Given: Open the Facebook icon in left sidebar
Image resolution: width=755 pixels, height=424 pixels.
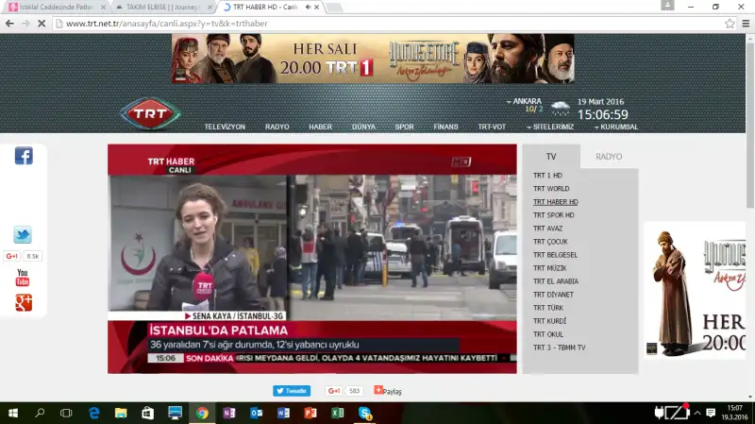Looking at the screenshot, I should (x=24, y=156).
